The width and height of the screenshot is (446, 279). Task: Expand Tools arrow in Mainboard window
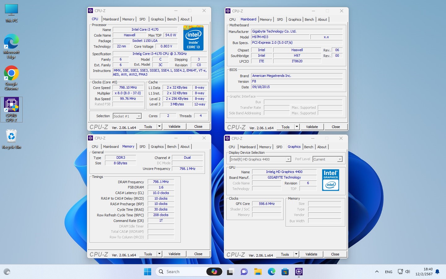click(x=297, y=127)
